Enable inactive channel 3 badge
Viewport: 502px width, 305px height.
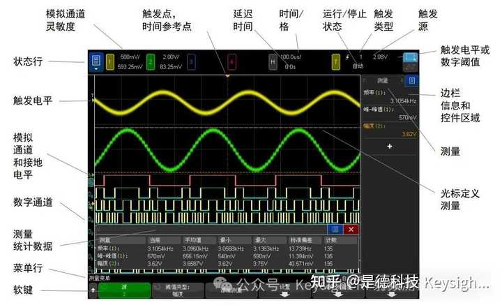tap(191, 61)
